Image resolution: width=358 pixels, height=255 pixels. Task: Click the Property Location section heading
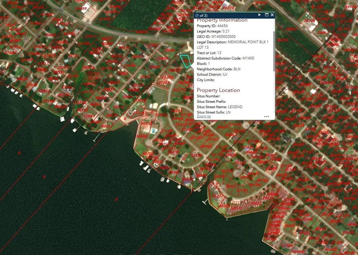tap(218, 90)
